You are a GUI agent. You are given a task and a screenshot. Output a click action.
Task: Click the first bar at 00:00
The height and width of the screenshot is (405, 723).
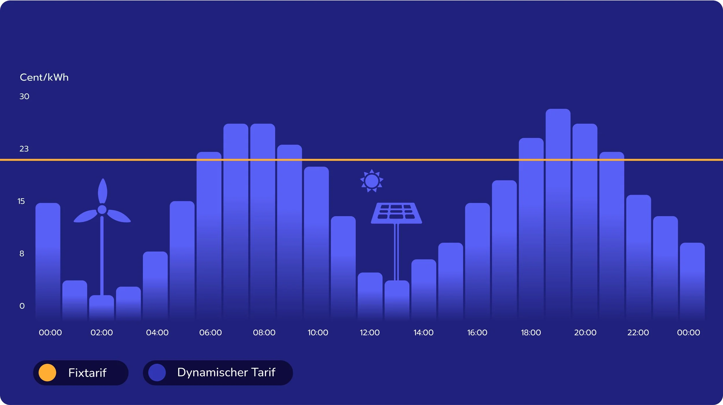click(48, 260)
